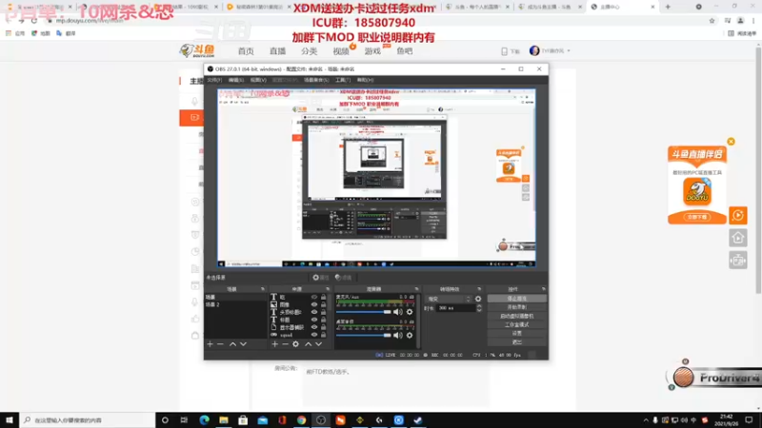Viewport: 762px width, 428px height.
Task: Click the Douyu logo in website header
Action: [197, 50]
